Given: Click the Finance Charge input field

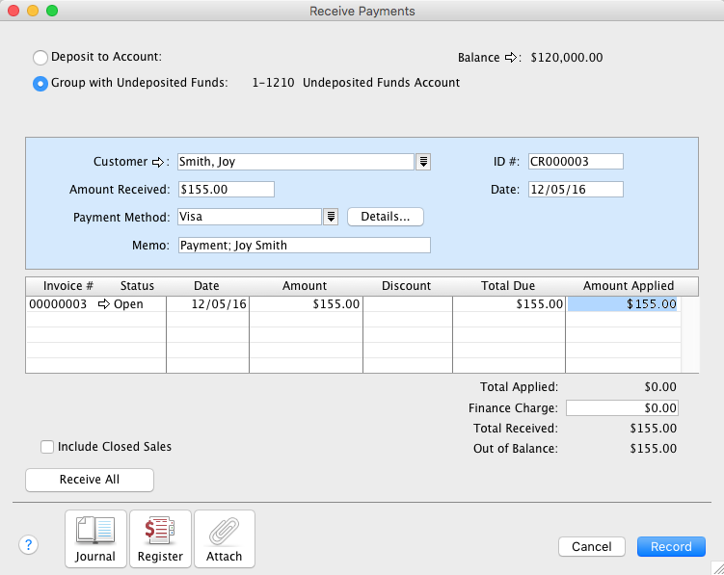Looking at the screenshot, I should coord(622,408).
